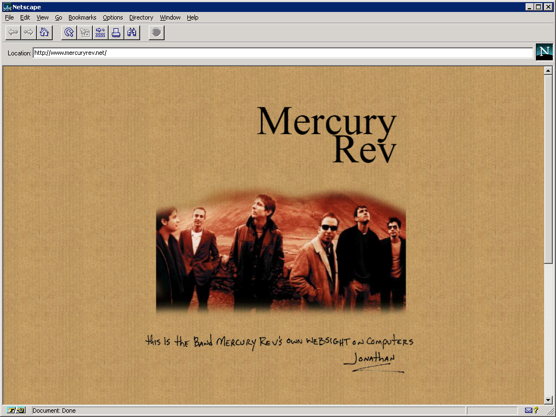This screenshot has height=417, width=556.
Task: Go to the Home page icon
Action: pos(45,33)
